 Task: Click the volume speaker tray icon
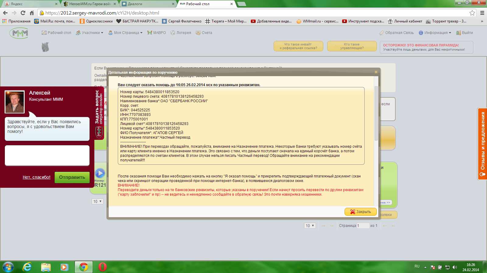455,267
